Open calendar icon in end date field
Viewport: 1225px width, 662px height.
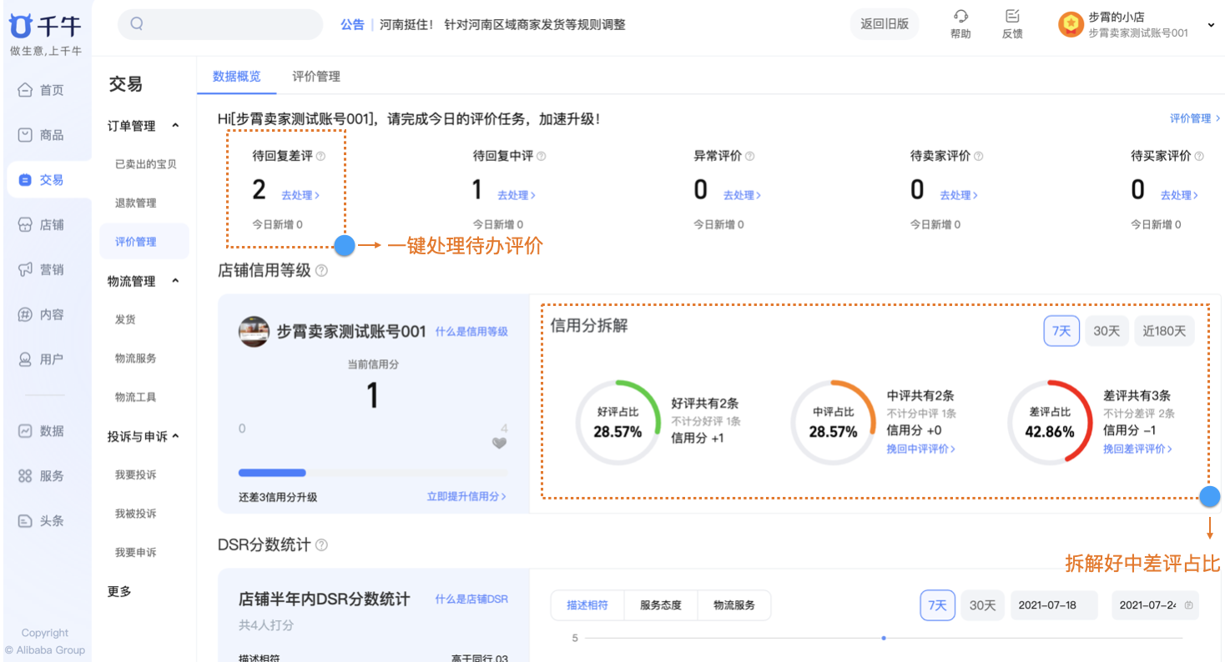pyautogui.click(x=1188, y=606)
